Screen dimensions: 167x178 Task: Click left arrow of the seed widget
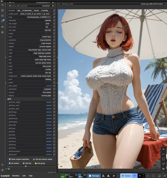point(10,3)
